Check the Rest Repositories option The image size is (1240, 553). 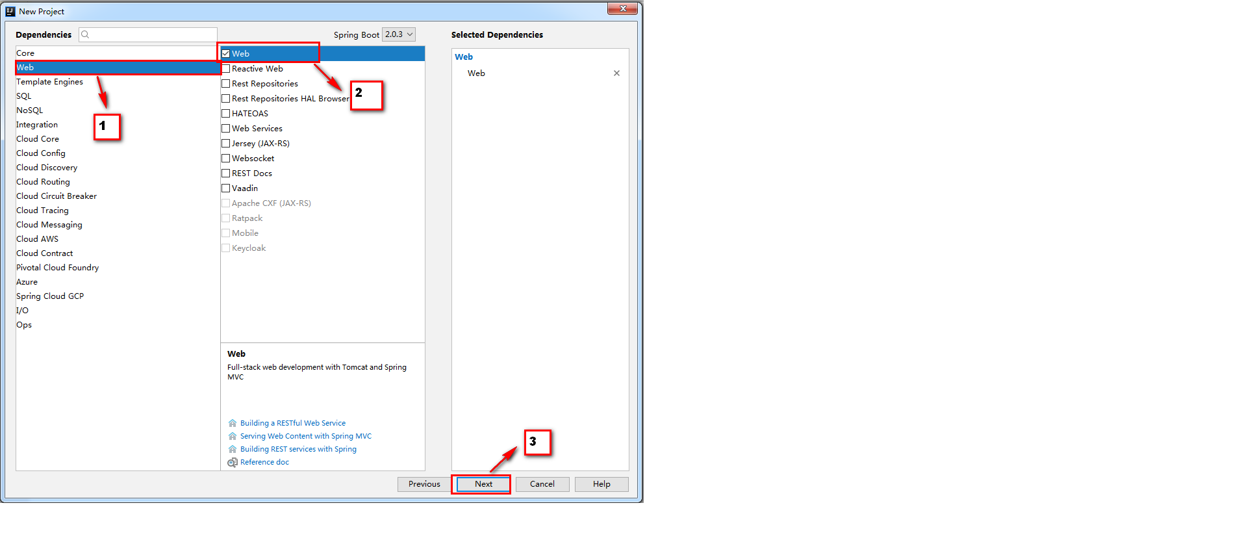point(226,84)
